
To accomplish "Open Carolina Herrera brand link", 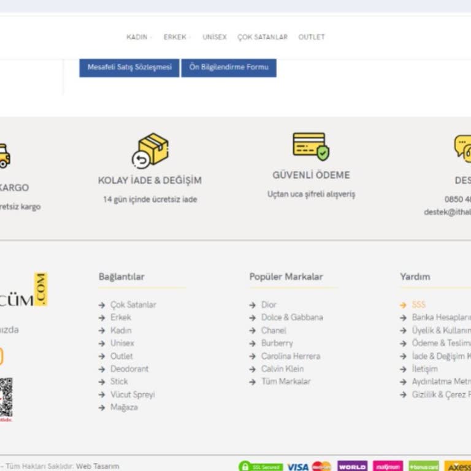I will (291, 356).
